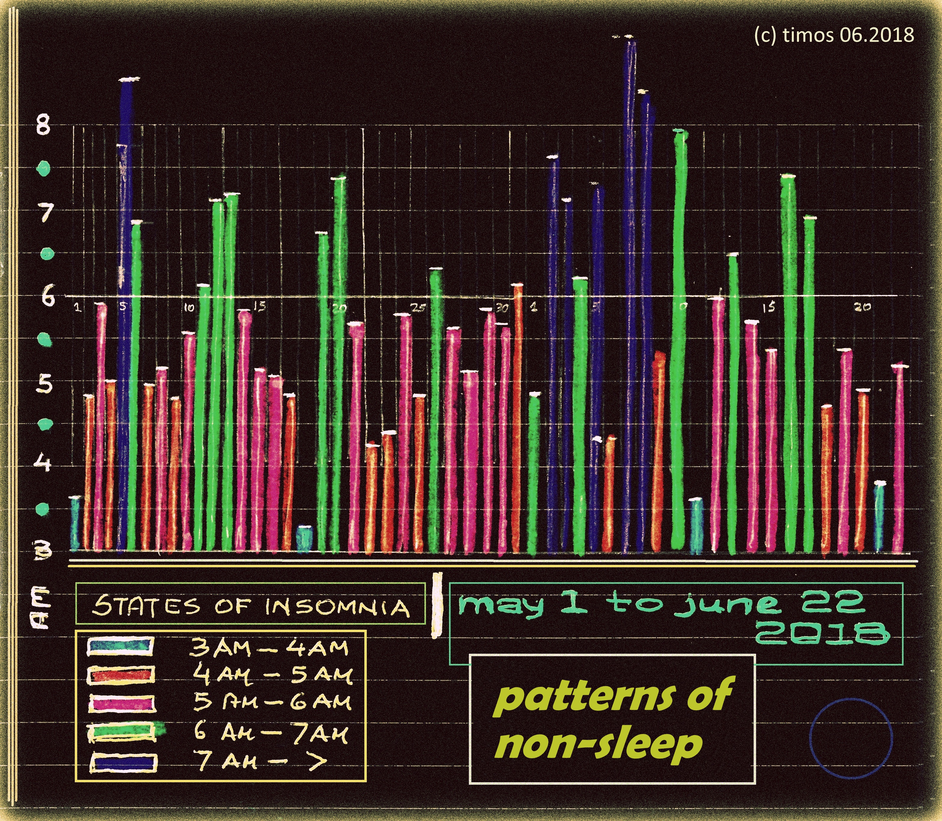
Task: Click the y-axis label "8"
Action: (x=43, y=124)
